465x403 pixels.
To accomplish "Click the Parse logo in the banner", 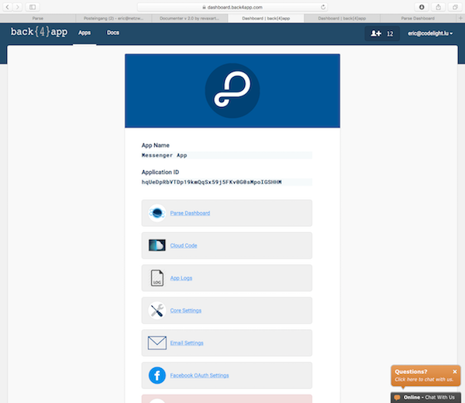I will tap(232, 91).
